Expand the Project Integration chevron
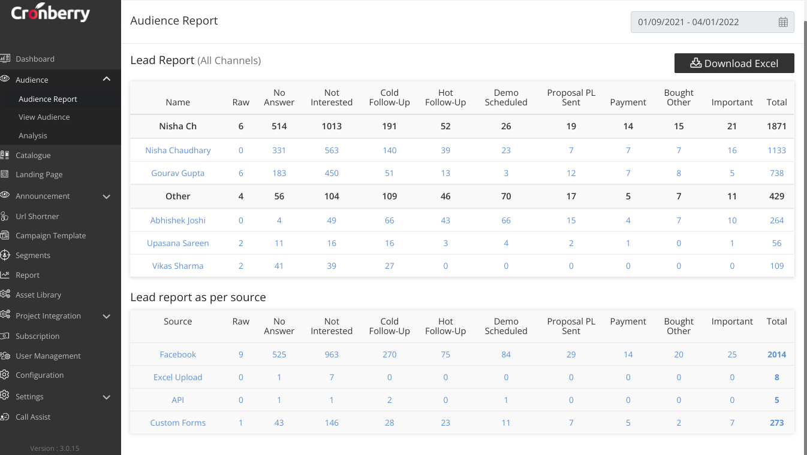The image size is (807, 455). pos(107,316)
